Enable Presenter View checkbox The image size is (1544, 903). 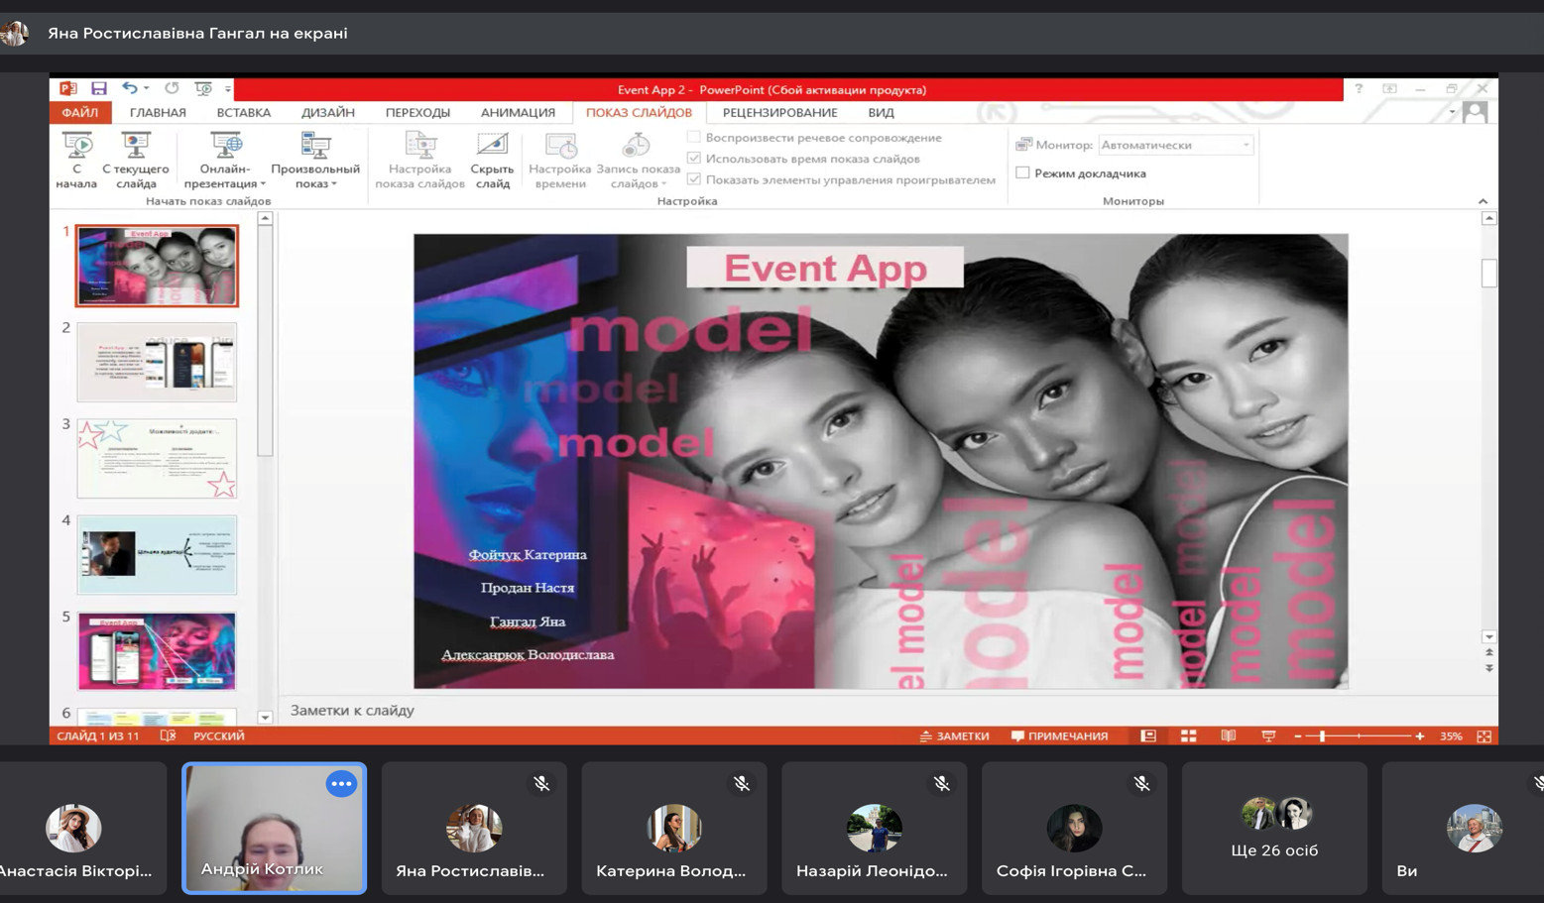tap(1022, 173)
